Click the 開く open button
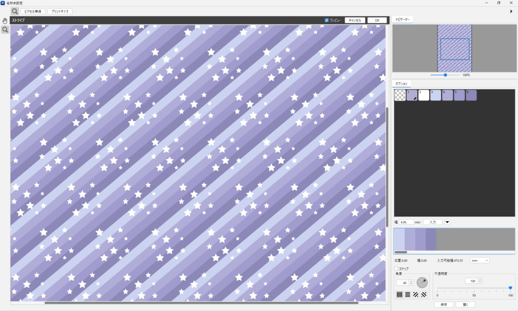This screenshot has height=311, width=518. pyautogui.click(x=465, y=304)
